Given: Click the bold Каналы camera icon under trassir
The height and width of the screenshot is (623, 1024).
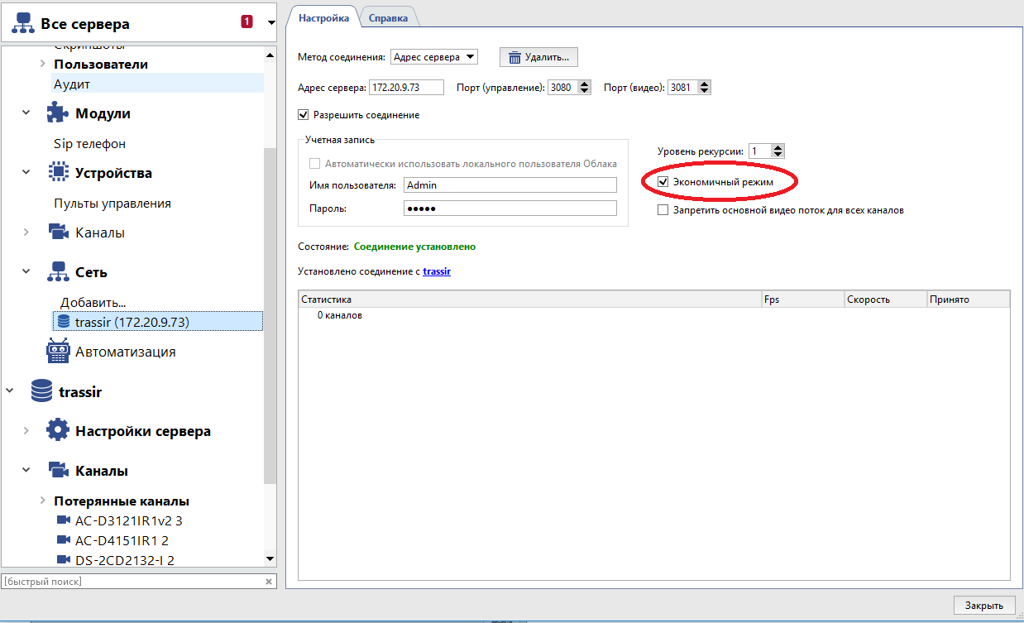Looking at the screenshot, I should pos(58,470).
